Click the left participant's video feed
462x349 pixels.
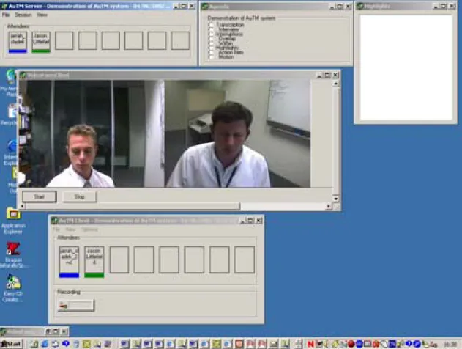click(x=92, y=133)
